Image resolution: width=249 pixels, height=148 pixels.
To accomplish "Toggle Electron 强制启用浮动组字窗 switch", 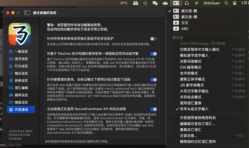I will (x=153, y=54).
